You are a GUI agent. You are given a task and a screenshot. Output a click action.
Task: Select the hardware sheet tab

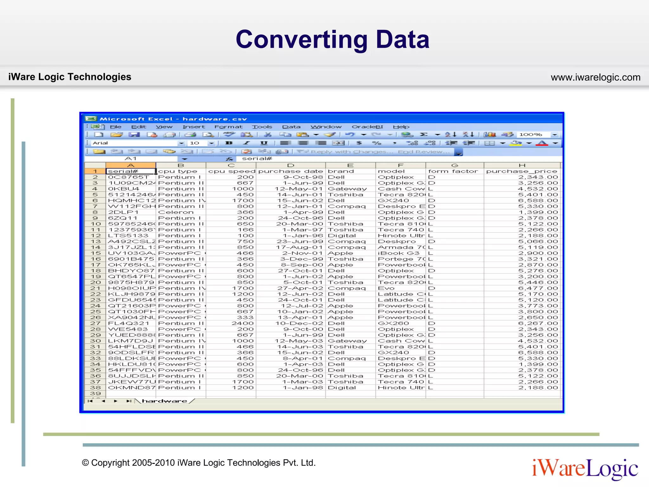click(x=164, y=401)
